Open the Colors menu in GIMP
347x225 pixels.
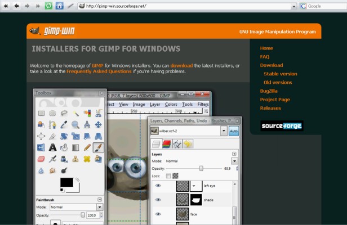pos(171,104)
